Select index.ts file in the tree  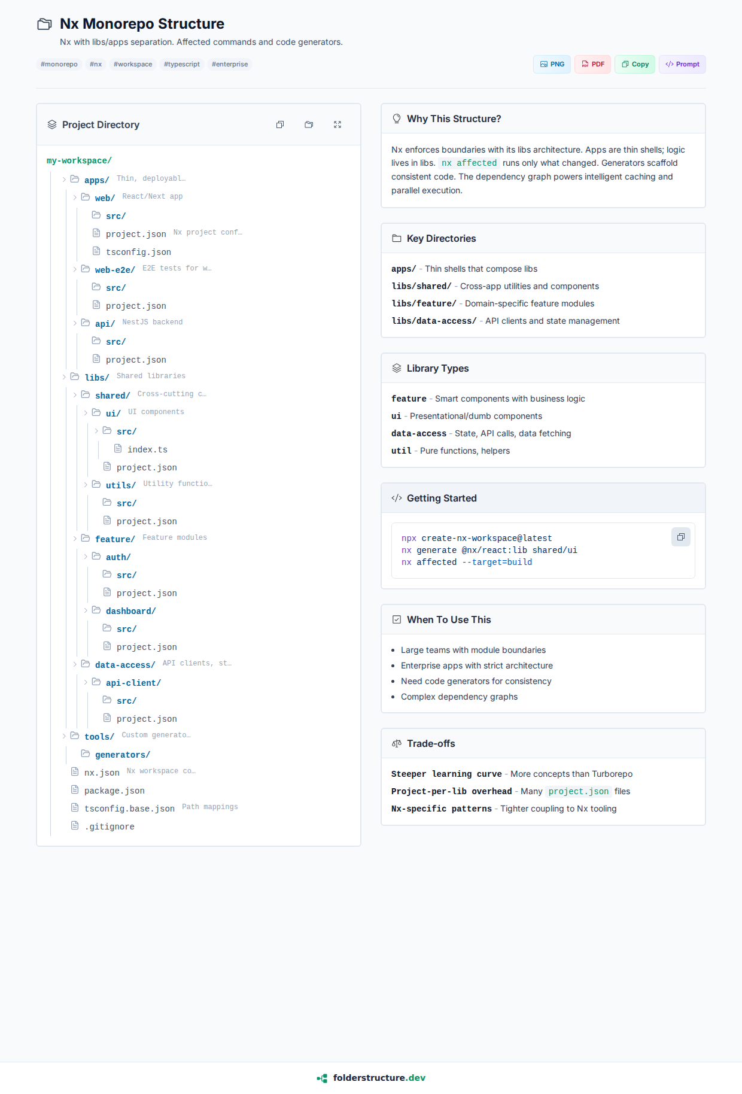coord(147,449)
